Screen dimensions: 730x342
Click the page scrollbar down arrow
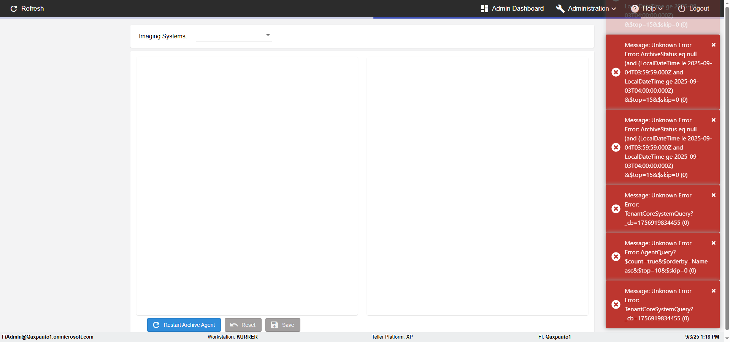click(727, 338)
